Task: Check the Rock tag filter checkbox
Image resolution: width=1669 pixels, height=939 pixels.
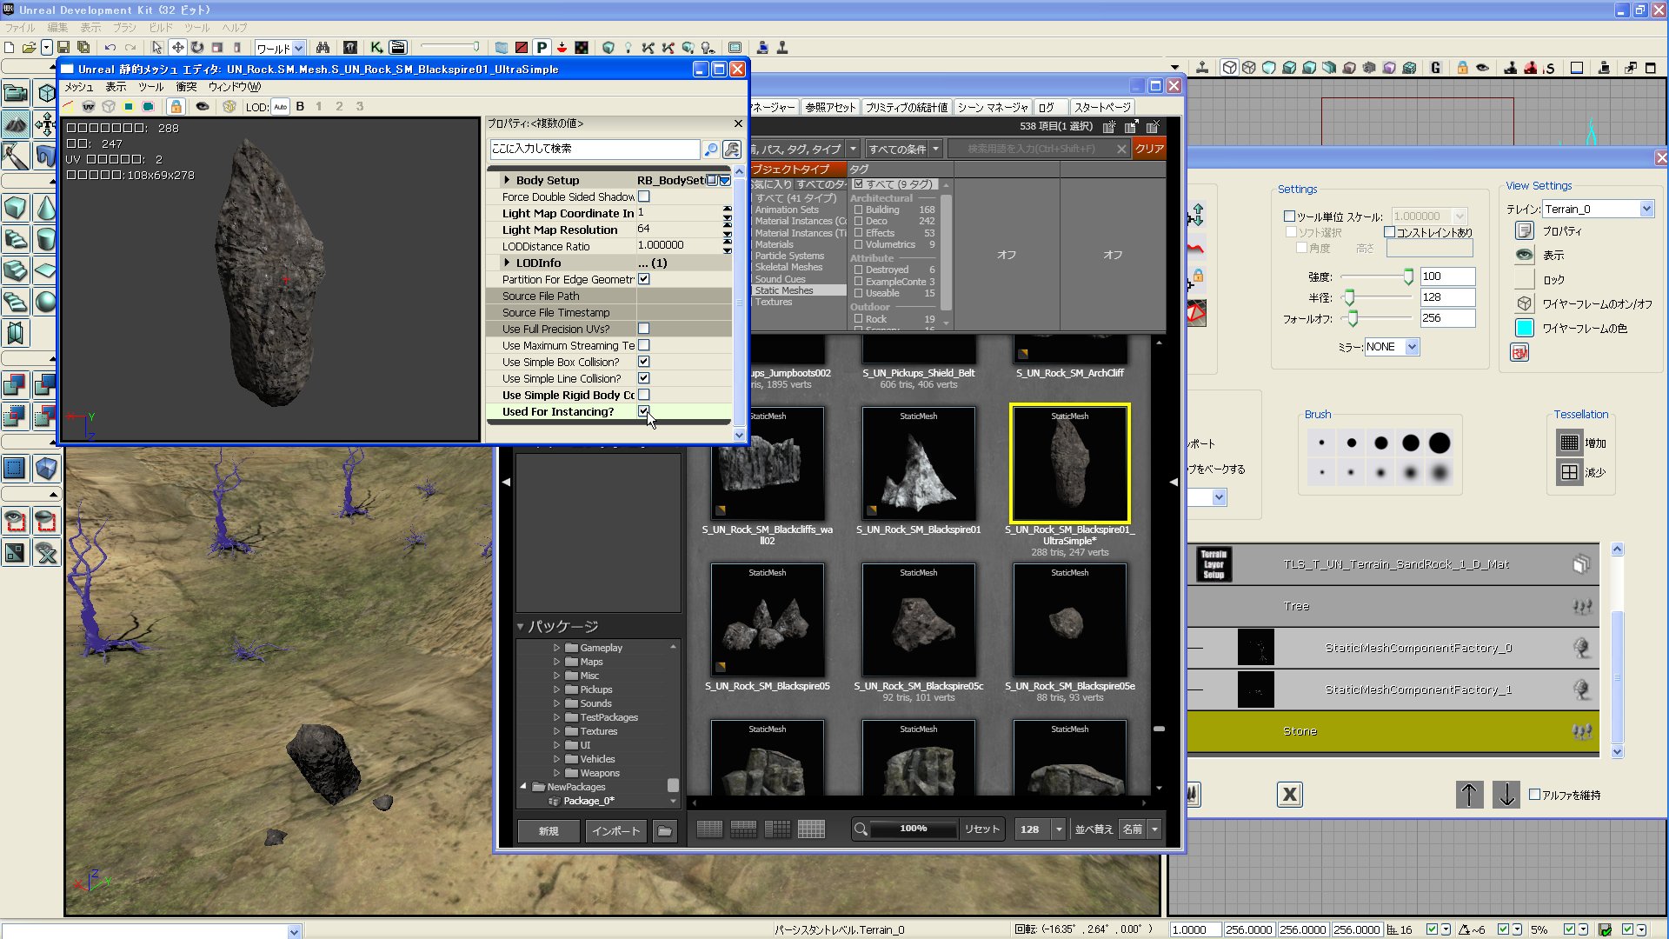Action: [x=858, y=319]
